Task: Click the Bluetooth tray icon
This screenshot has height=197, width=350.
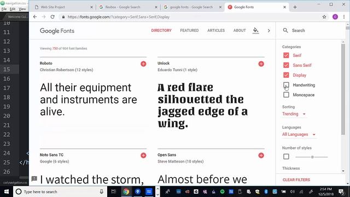Action: tap(266, 192)
